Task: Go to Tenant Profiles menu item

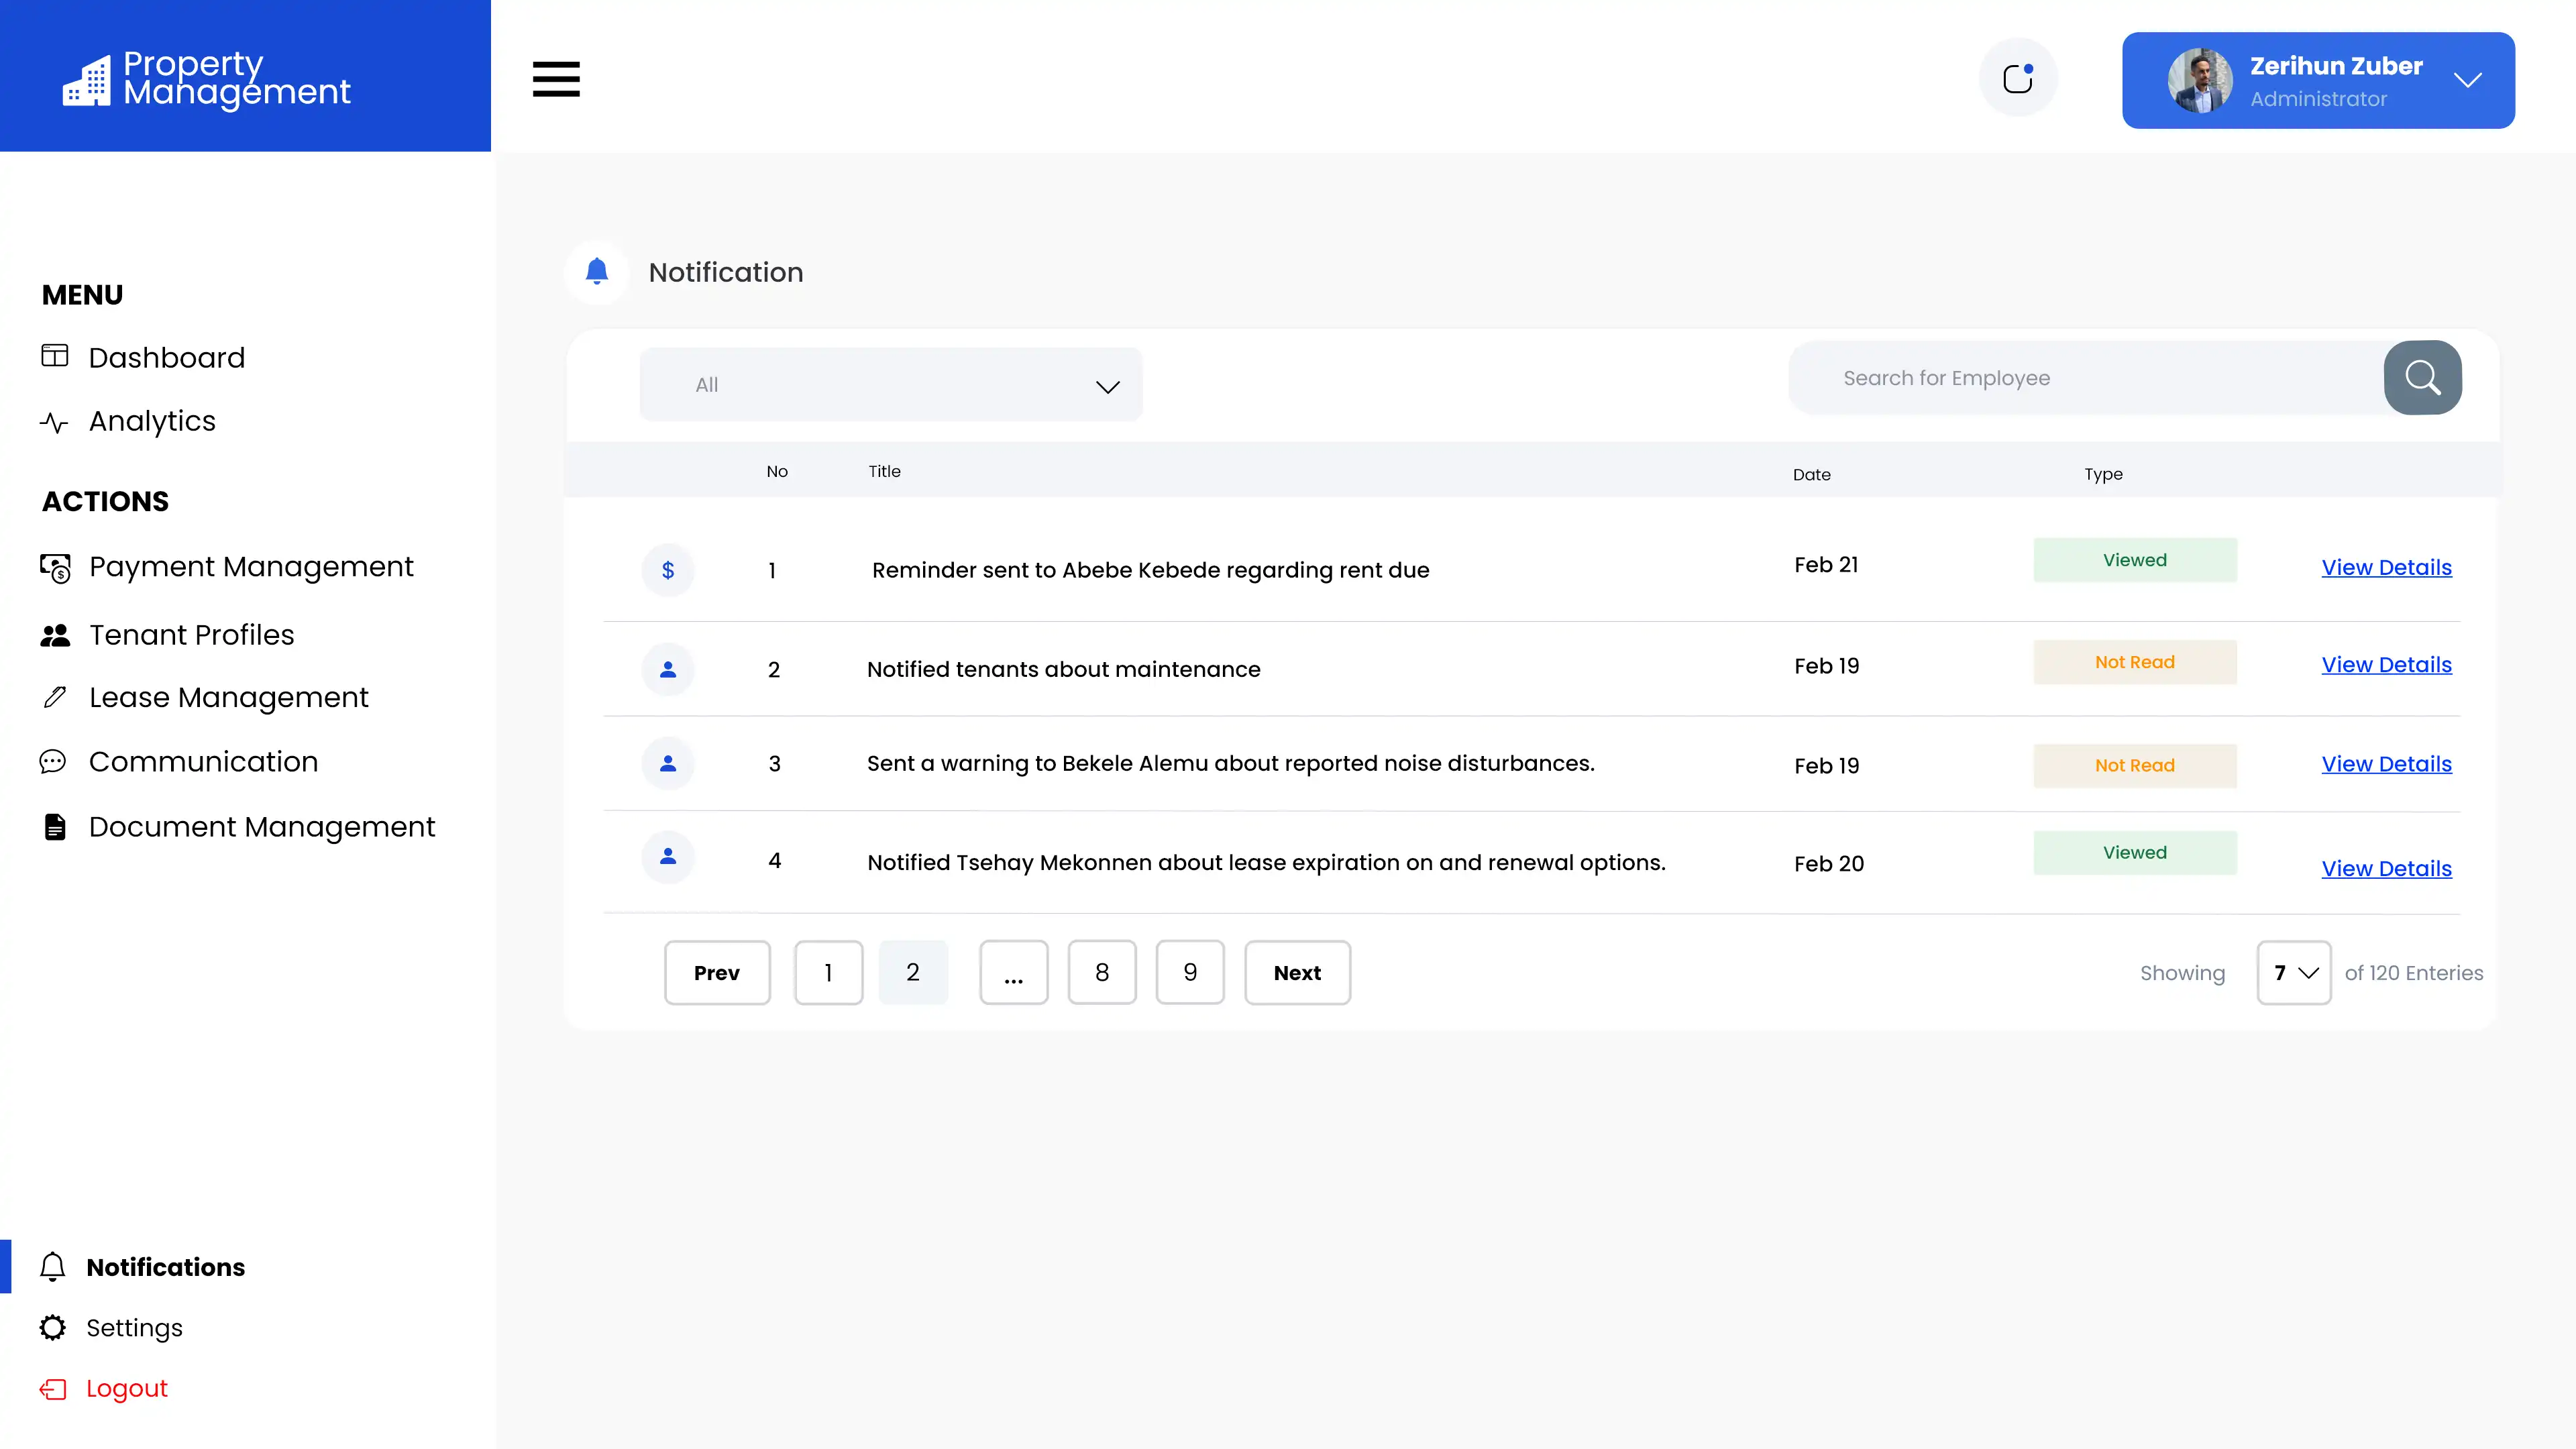Action: pos(191,635)
